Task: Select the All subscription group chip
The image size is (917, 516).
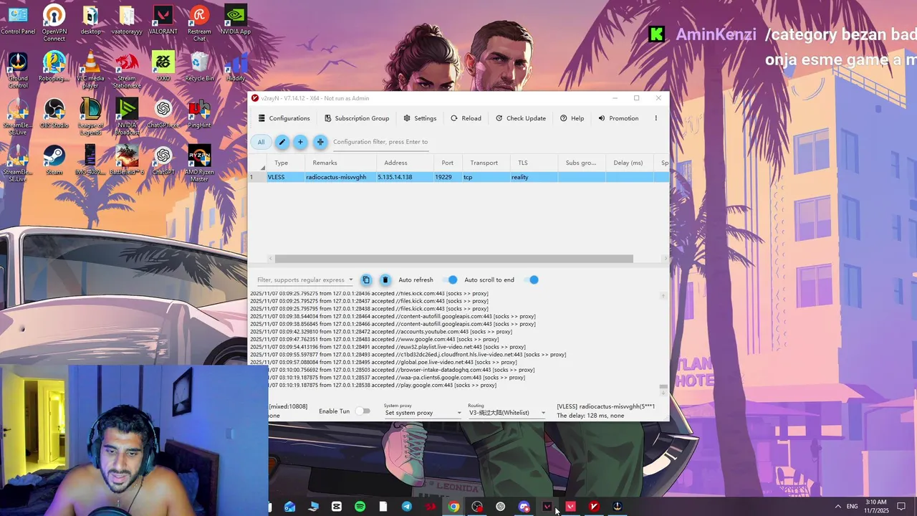Action: click(261, 142)
